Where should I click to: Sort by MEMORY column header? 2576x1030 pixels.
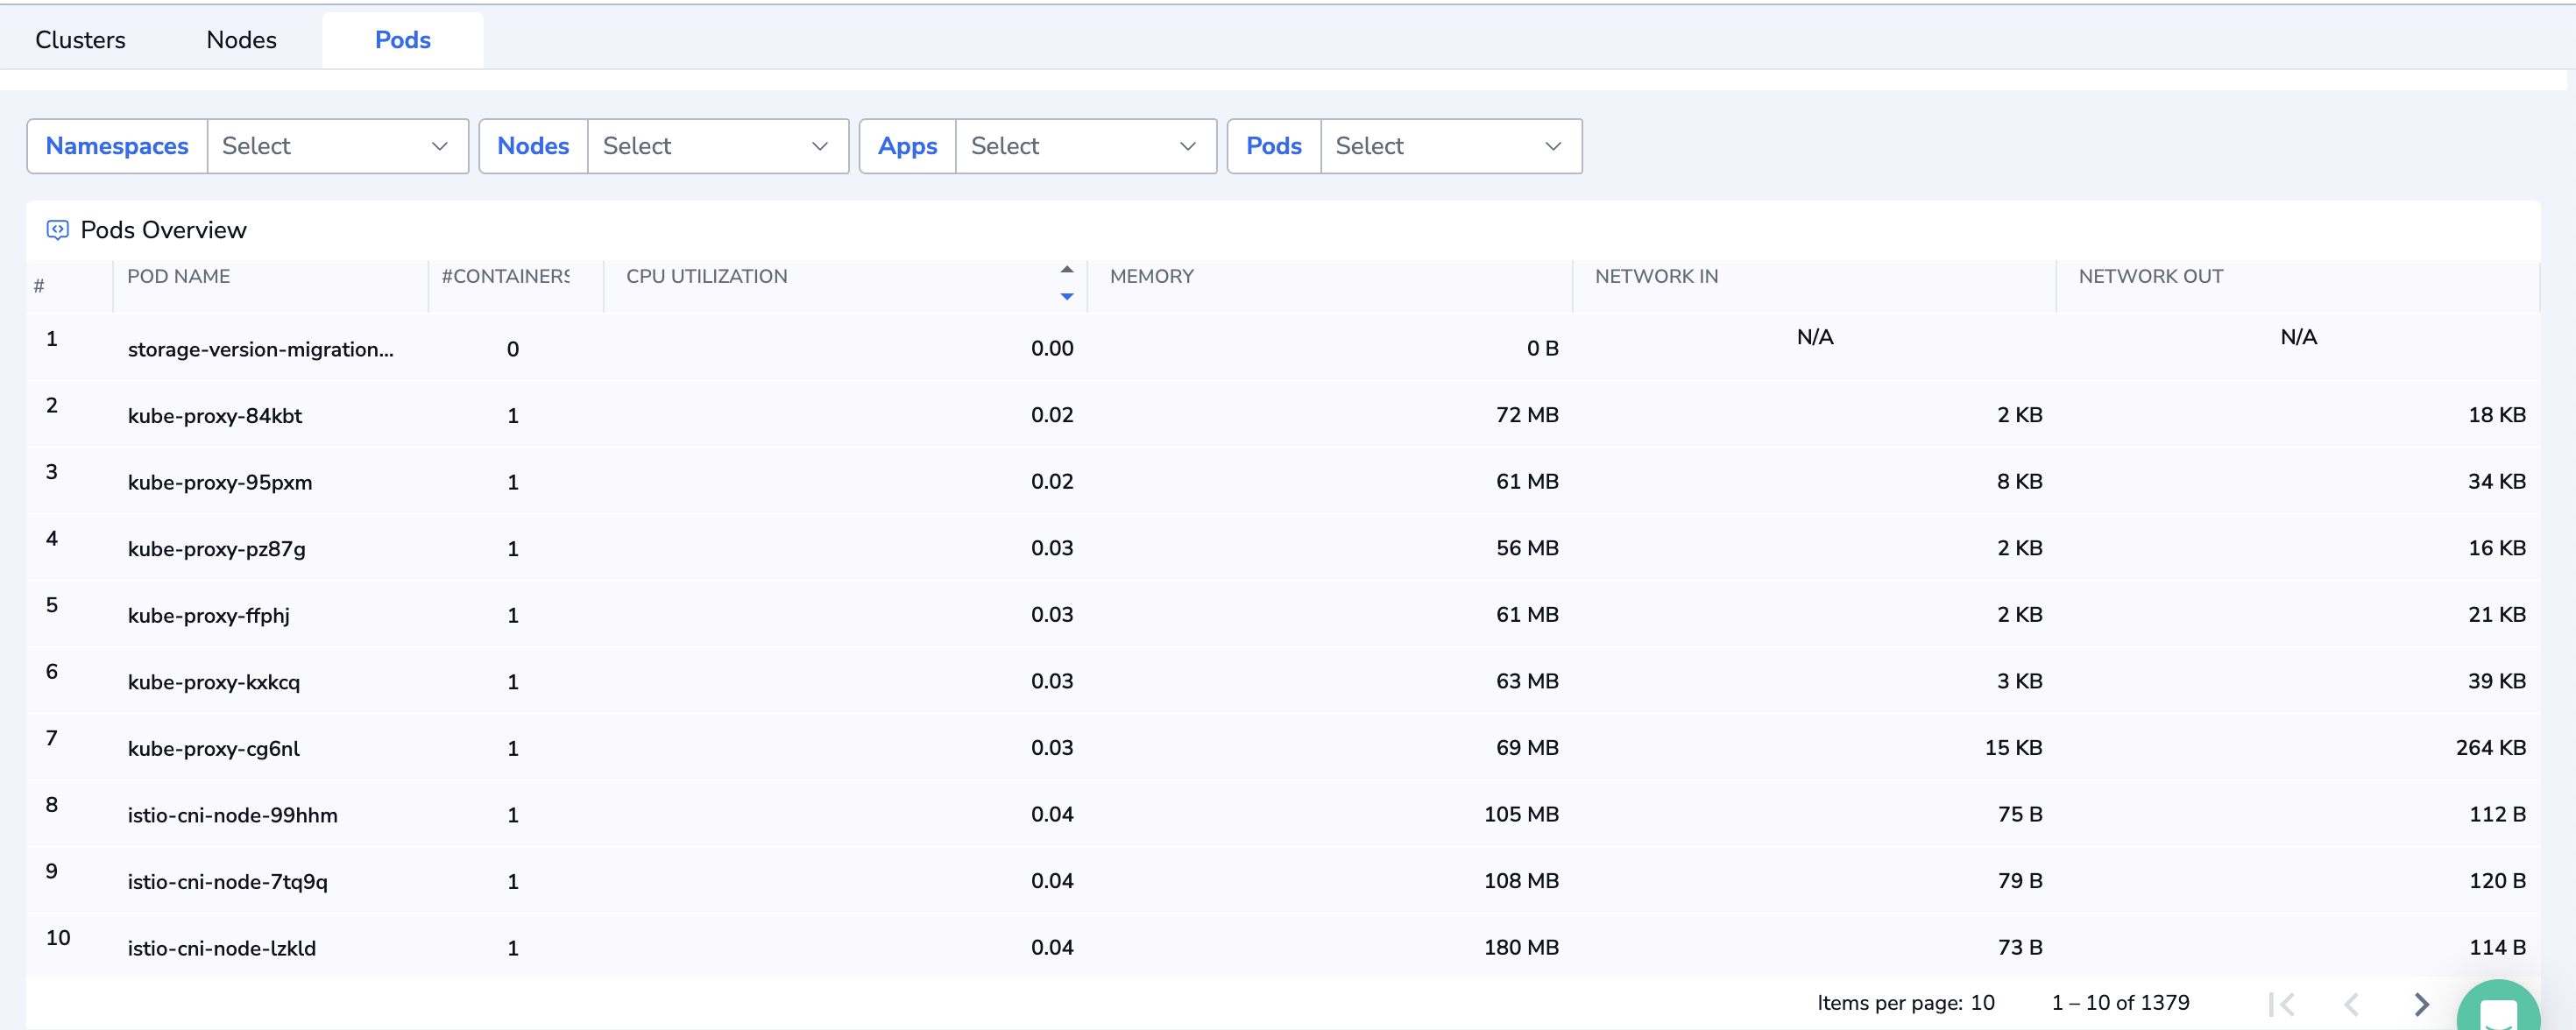click(1151, 276)
